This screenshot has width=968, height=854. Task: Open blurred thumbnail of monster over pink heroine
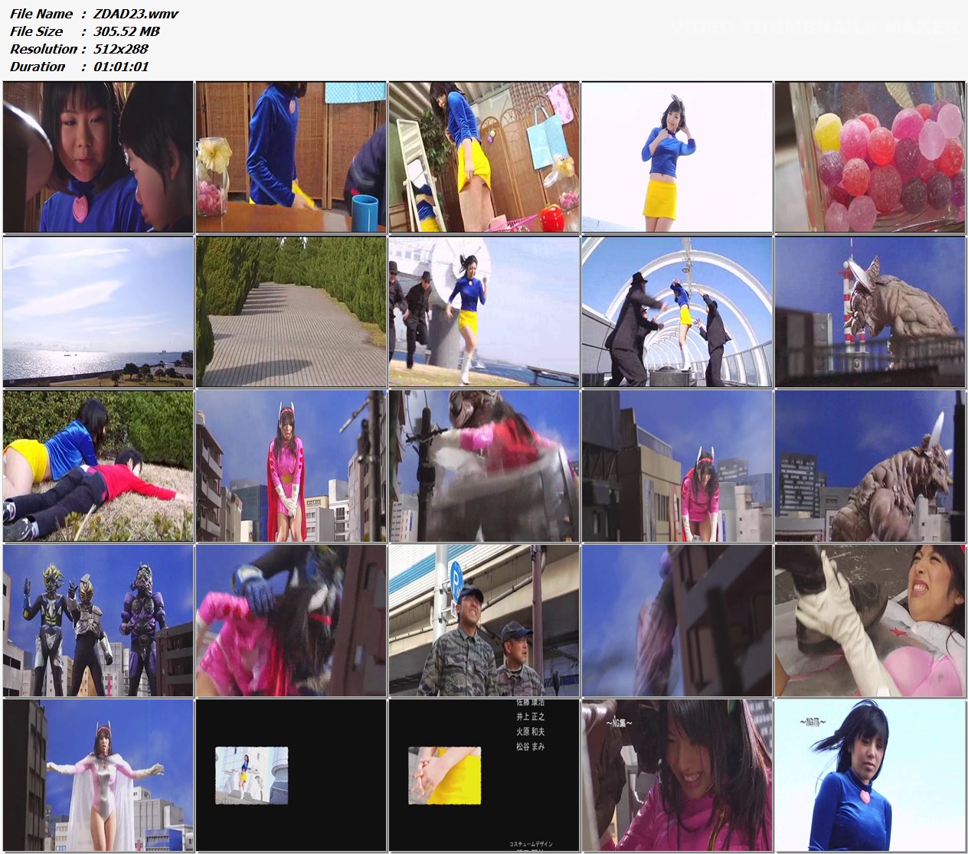point(484,466)
